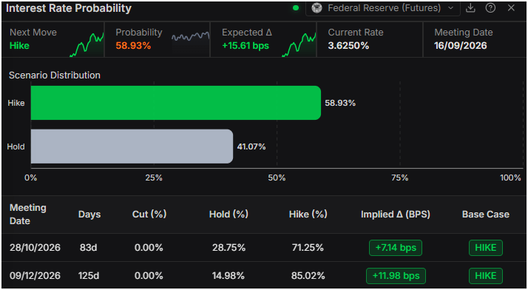Click the +15.61 bps expected change value
Viewport: 528px width, 290px height.
point(246,46)
